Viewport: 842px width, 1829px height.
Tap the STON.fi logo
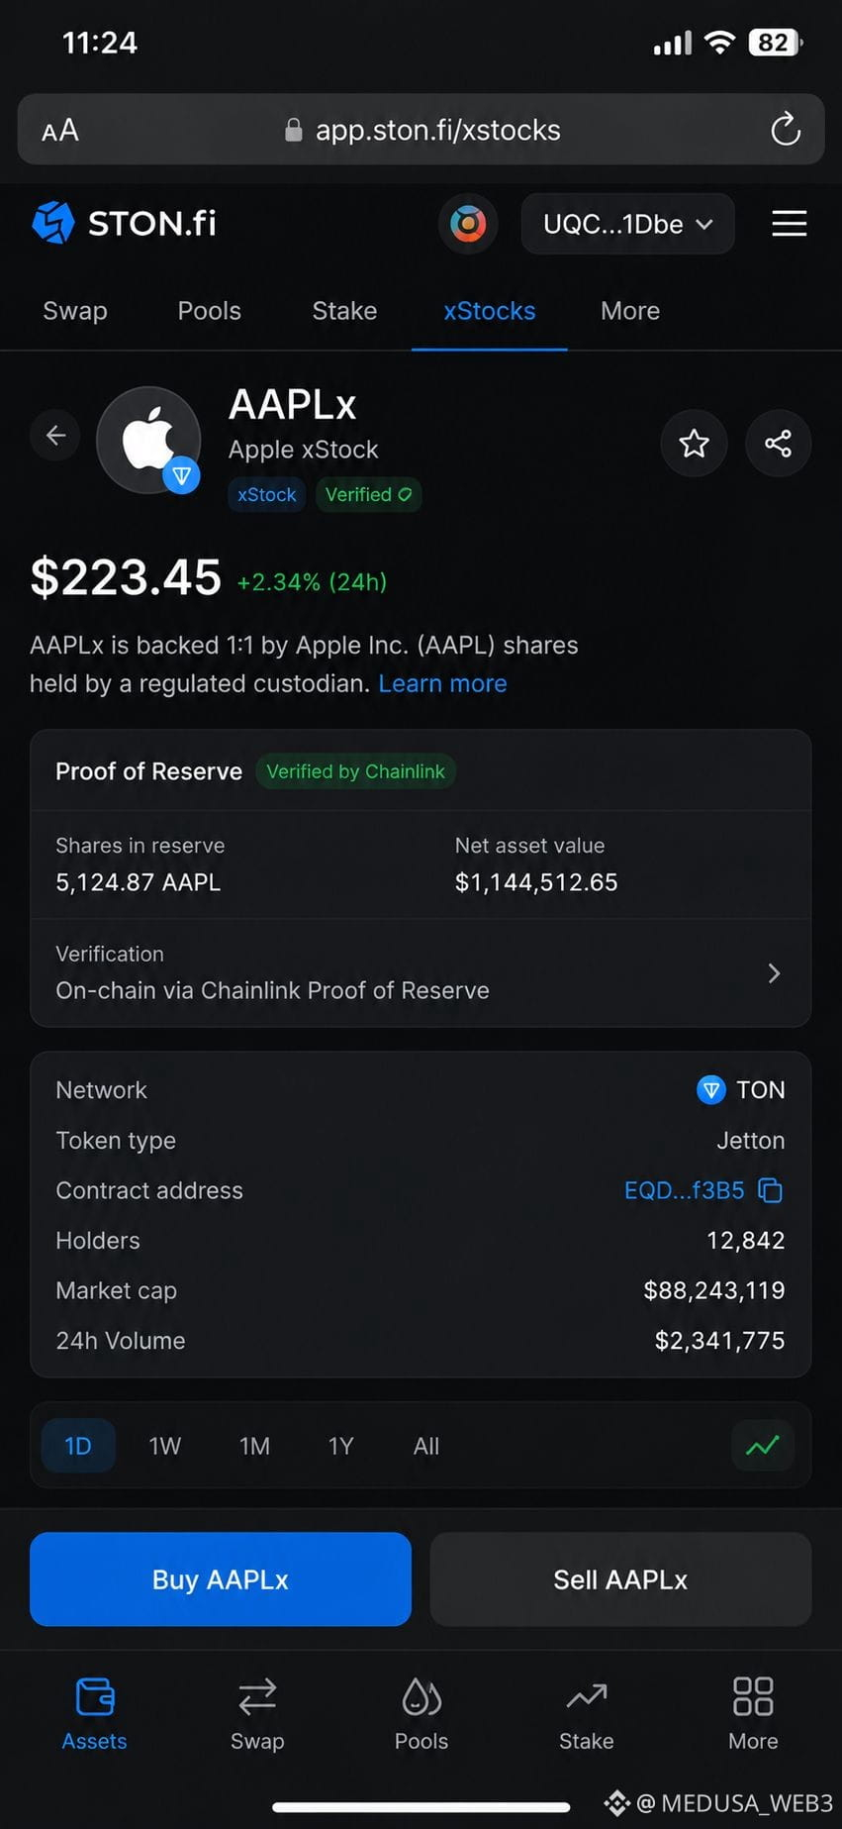[124, 223]
